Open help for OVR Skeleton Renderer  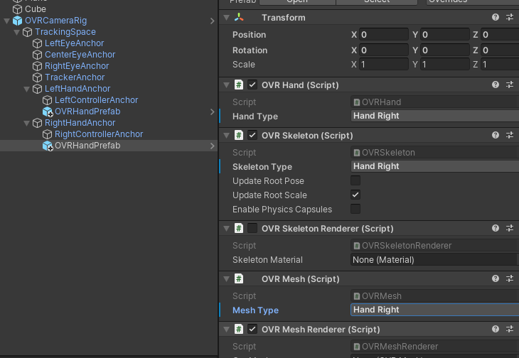[x=495, y=228]
